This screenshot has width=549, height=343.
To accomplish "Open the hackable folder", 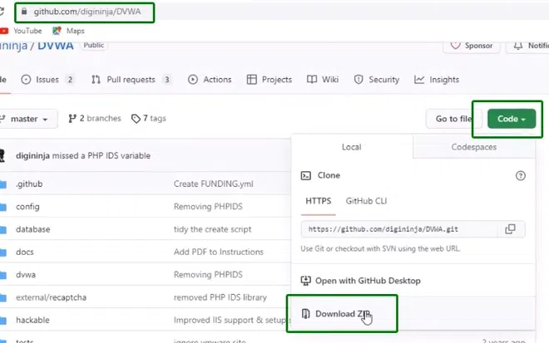I will point(32,321).
